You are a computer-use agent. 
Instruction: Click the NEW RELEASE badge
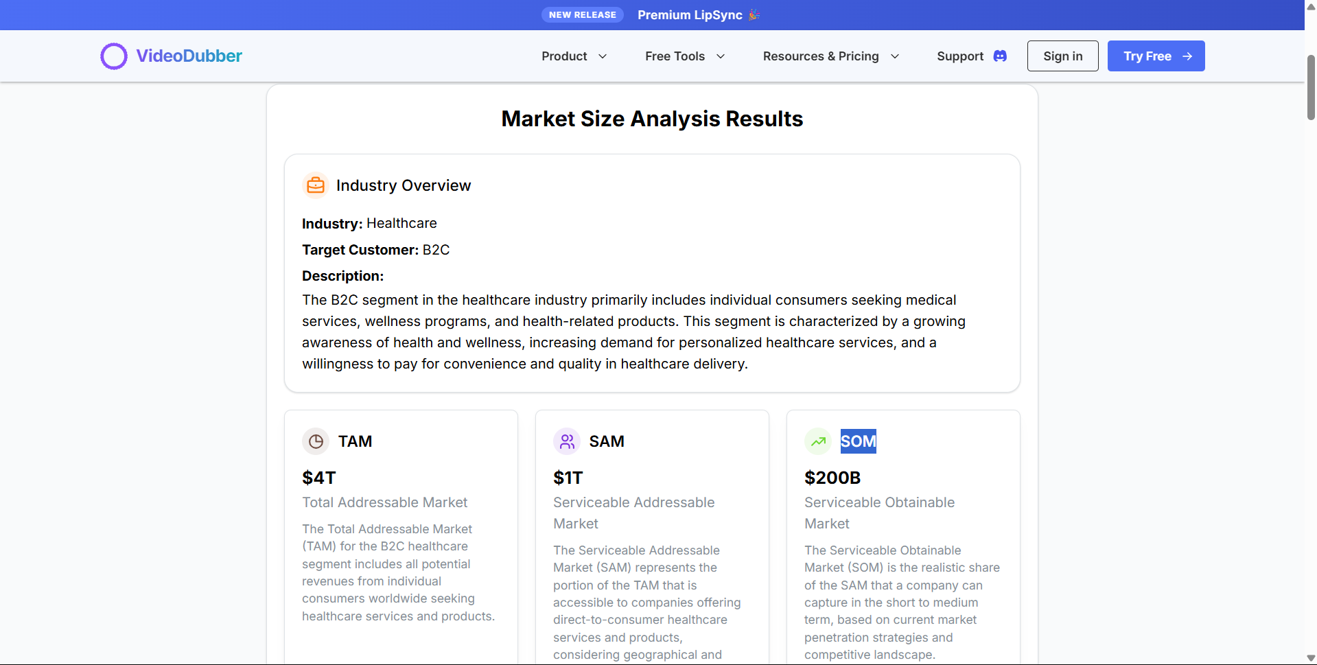click(582, 15)
